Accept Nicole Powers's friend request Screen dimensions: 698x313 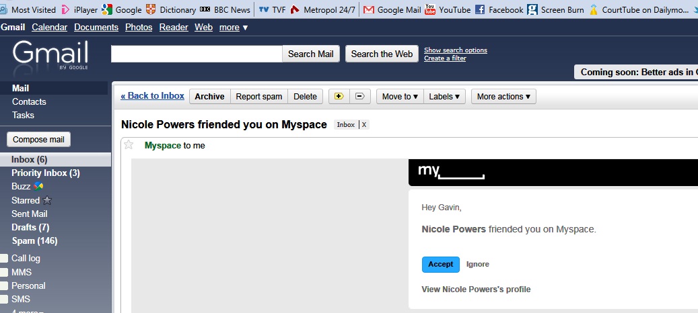click(441, 264)
